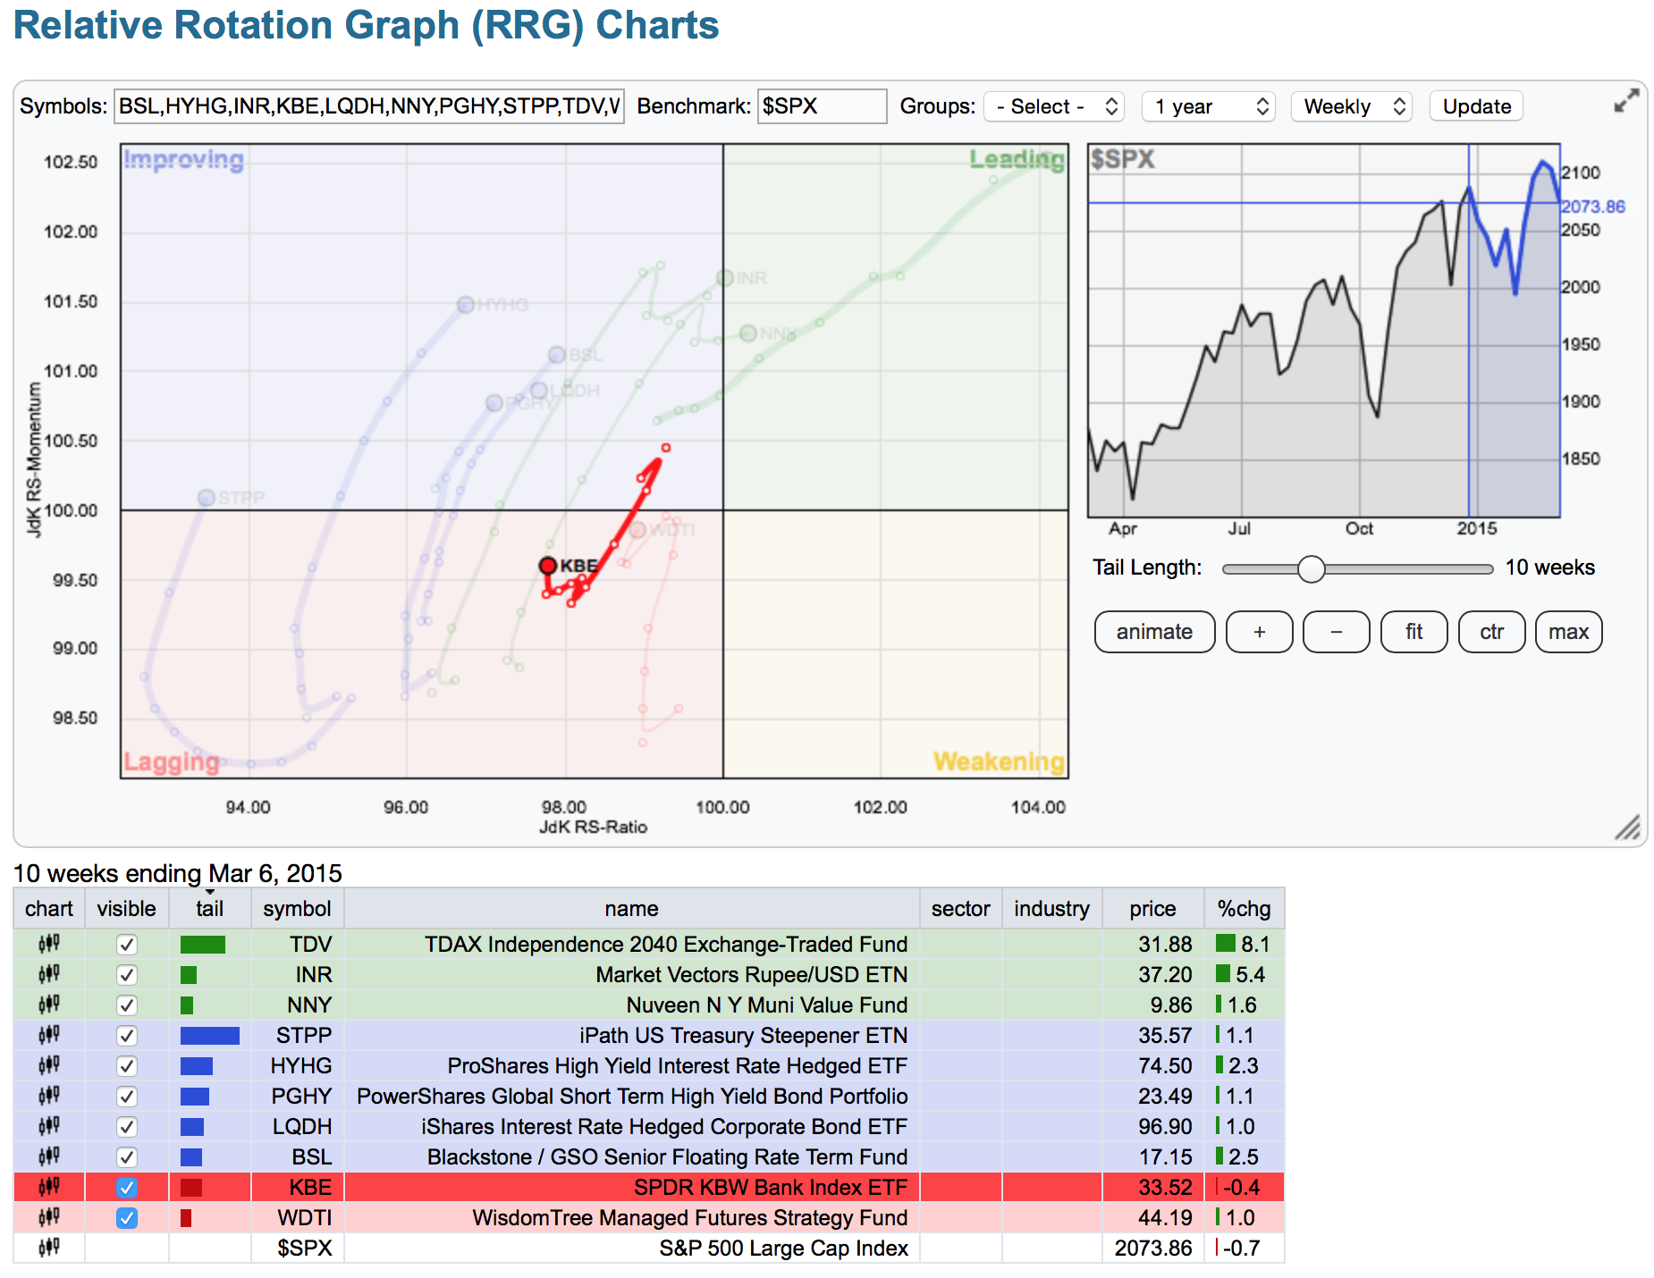The width and height of the screenshot is (1654, 1278).
Task: Click the TDV tail length color bar
Action: 203,945
